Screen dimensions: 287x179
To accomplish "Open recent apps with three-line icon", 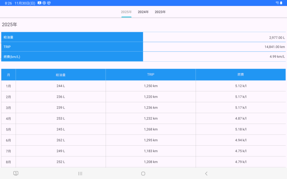I will [x=80, y=173].
